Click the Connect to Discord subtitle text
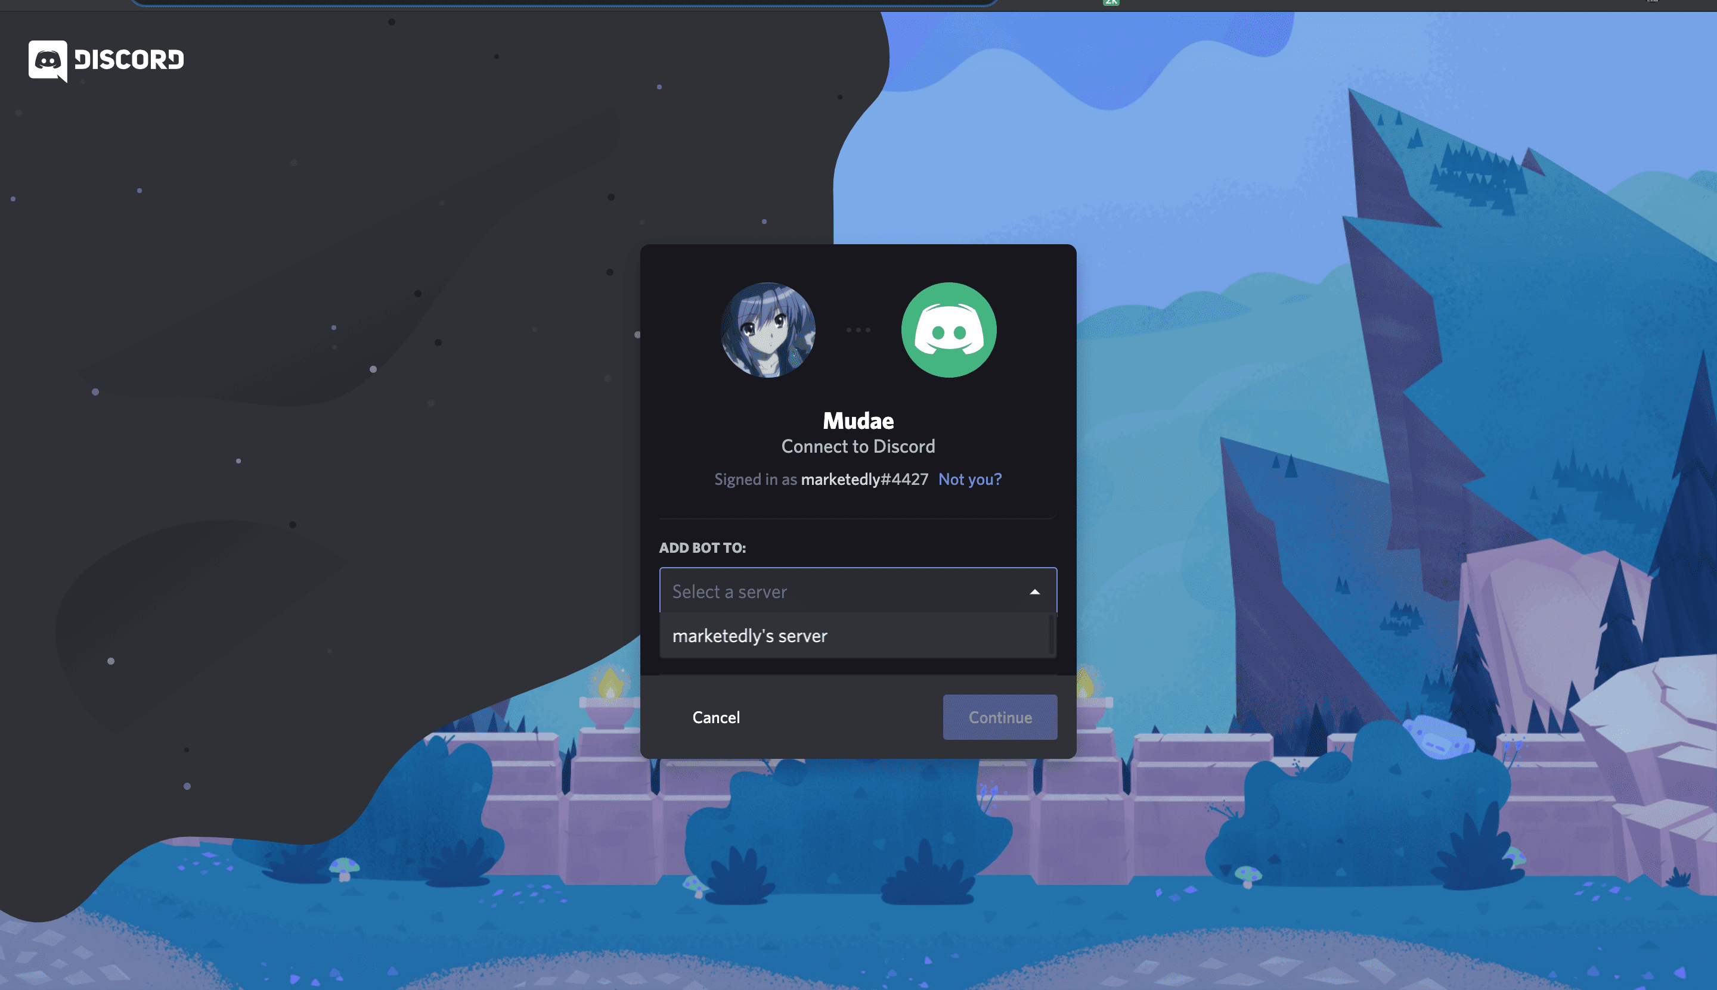Screen dimensions: 1717x990 pos(859,447)
